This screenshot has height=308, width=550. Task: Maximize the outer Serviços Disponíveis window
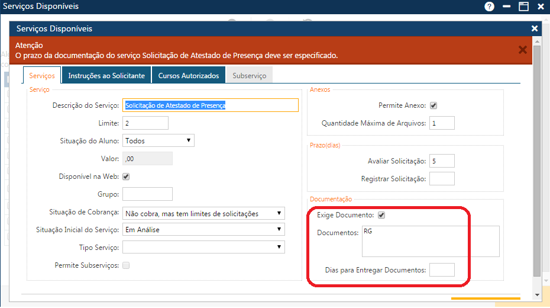pos(523,7)
